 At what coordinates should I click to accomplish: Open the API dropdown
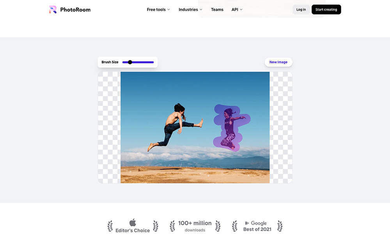tap(237, 9)
